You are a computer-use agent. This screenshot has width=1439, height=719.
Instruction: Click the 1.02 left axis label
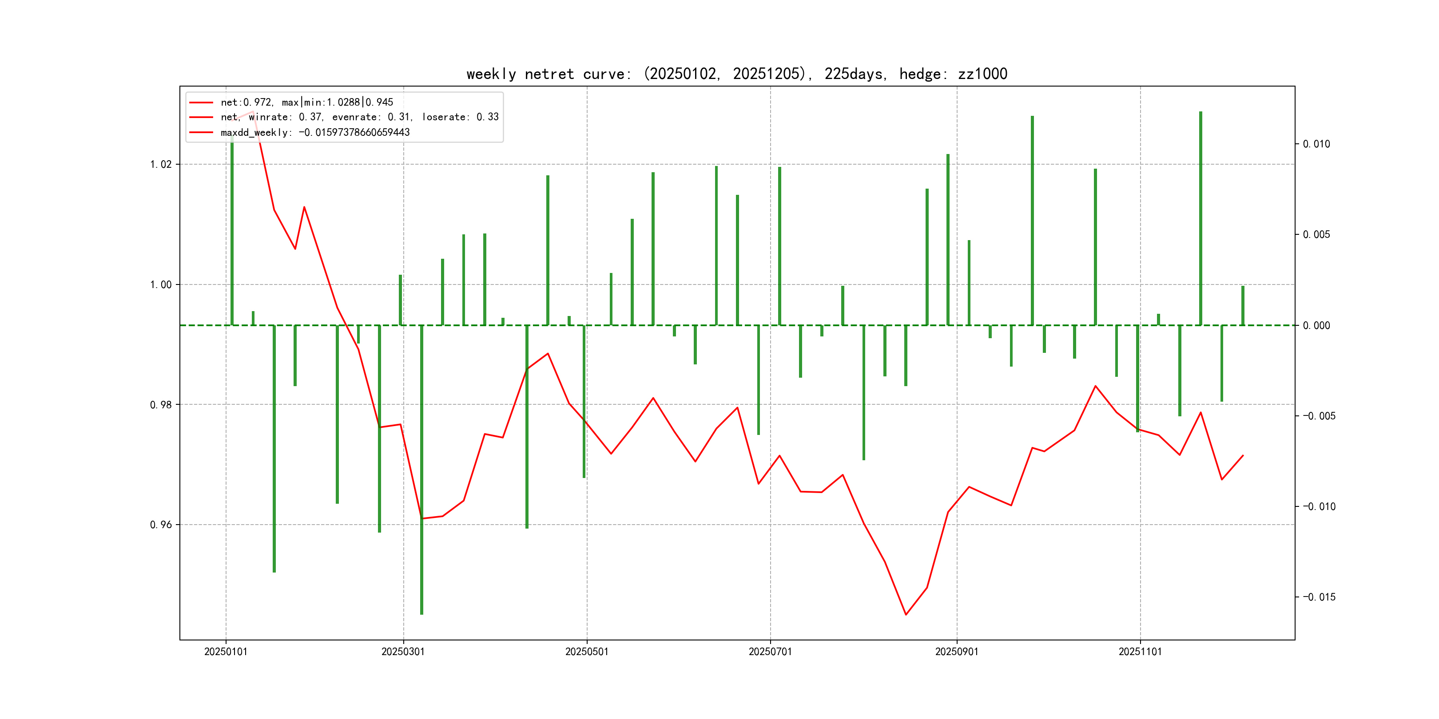[161, 164]
